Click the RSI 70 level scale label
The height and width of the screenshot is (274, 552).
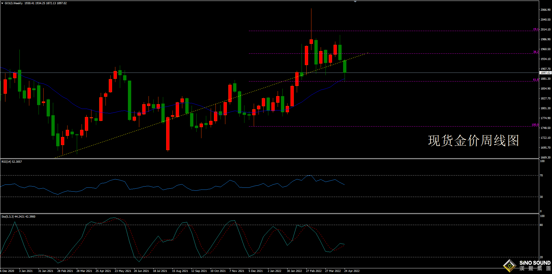542,176
